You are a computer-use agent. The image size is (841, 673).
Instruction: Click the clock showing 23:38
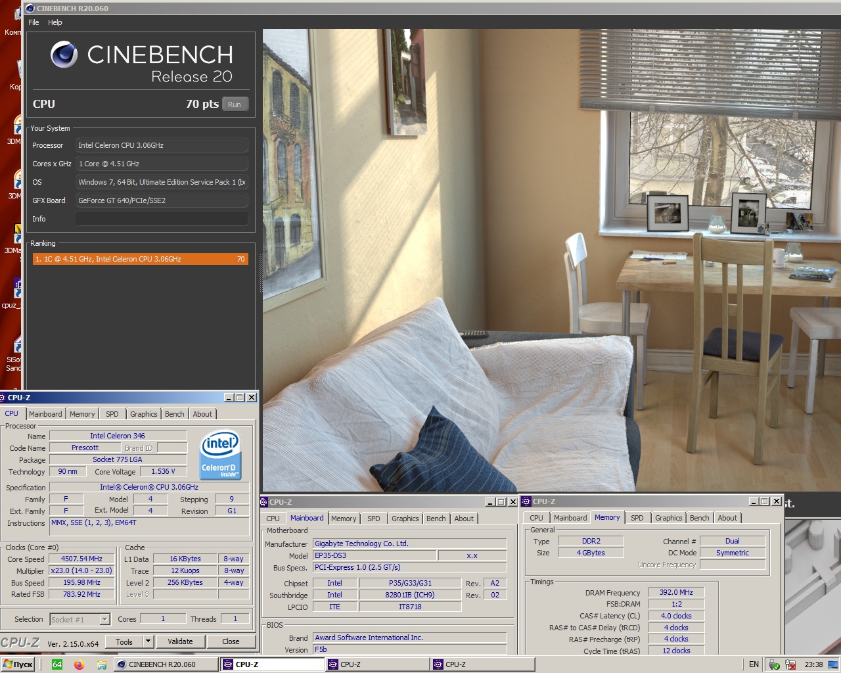pos(813,664)
